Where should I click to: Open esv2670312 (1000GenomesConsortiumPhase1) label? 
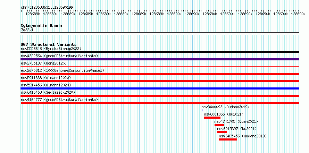62,70
